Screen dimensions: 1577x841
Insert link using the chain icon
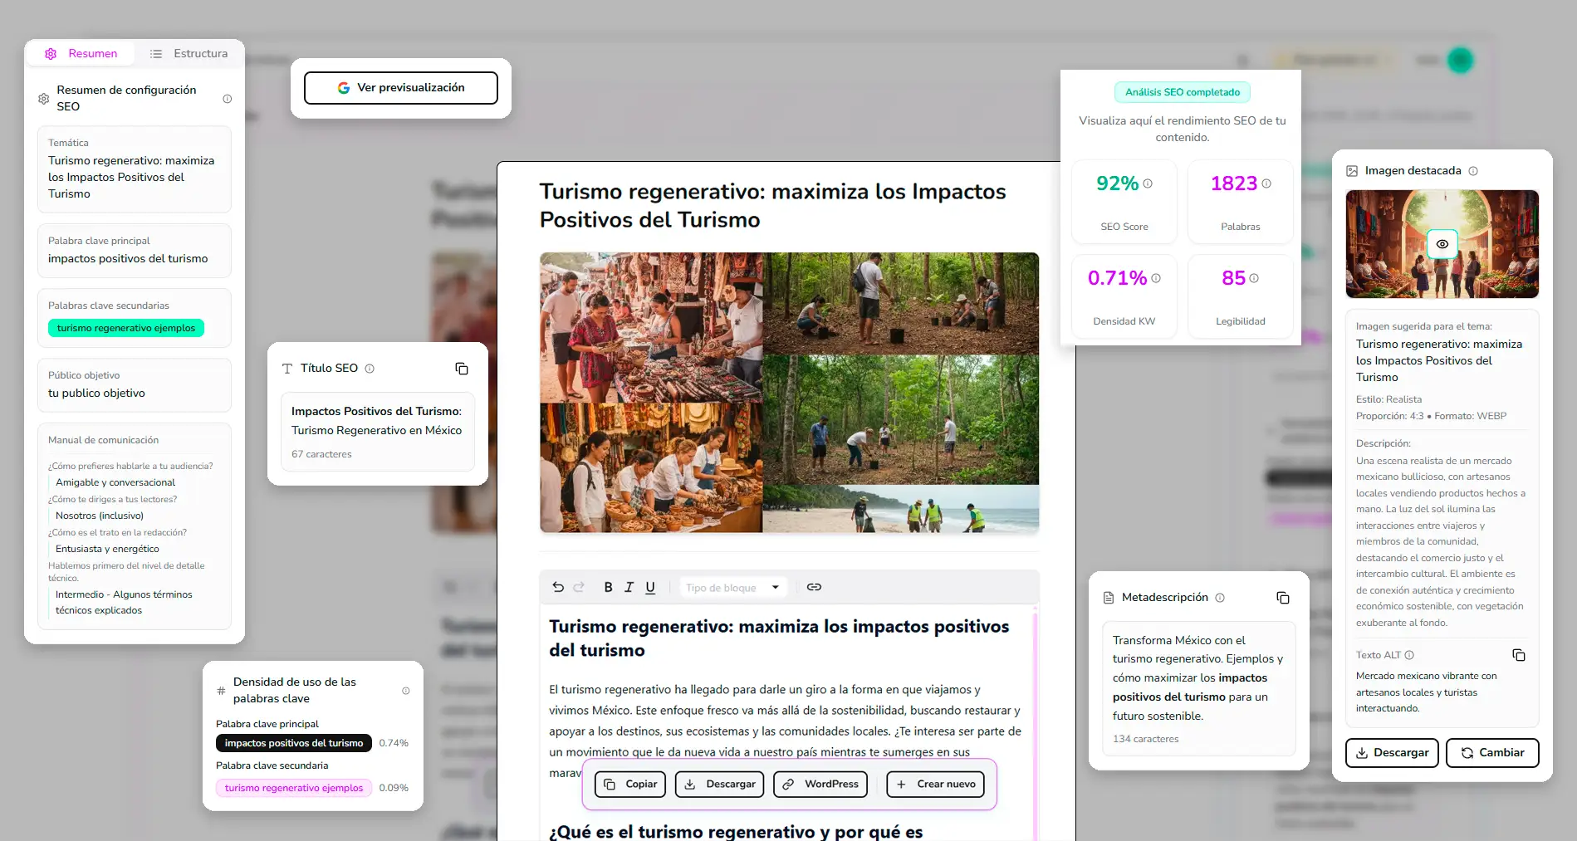tap(814, 587)
